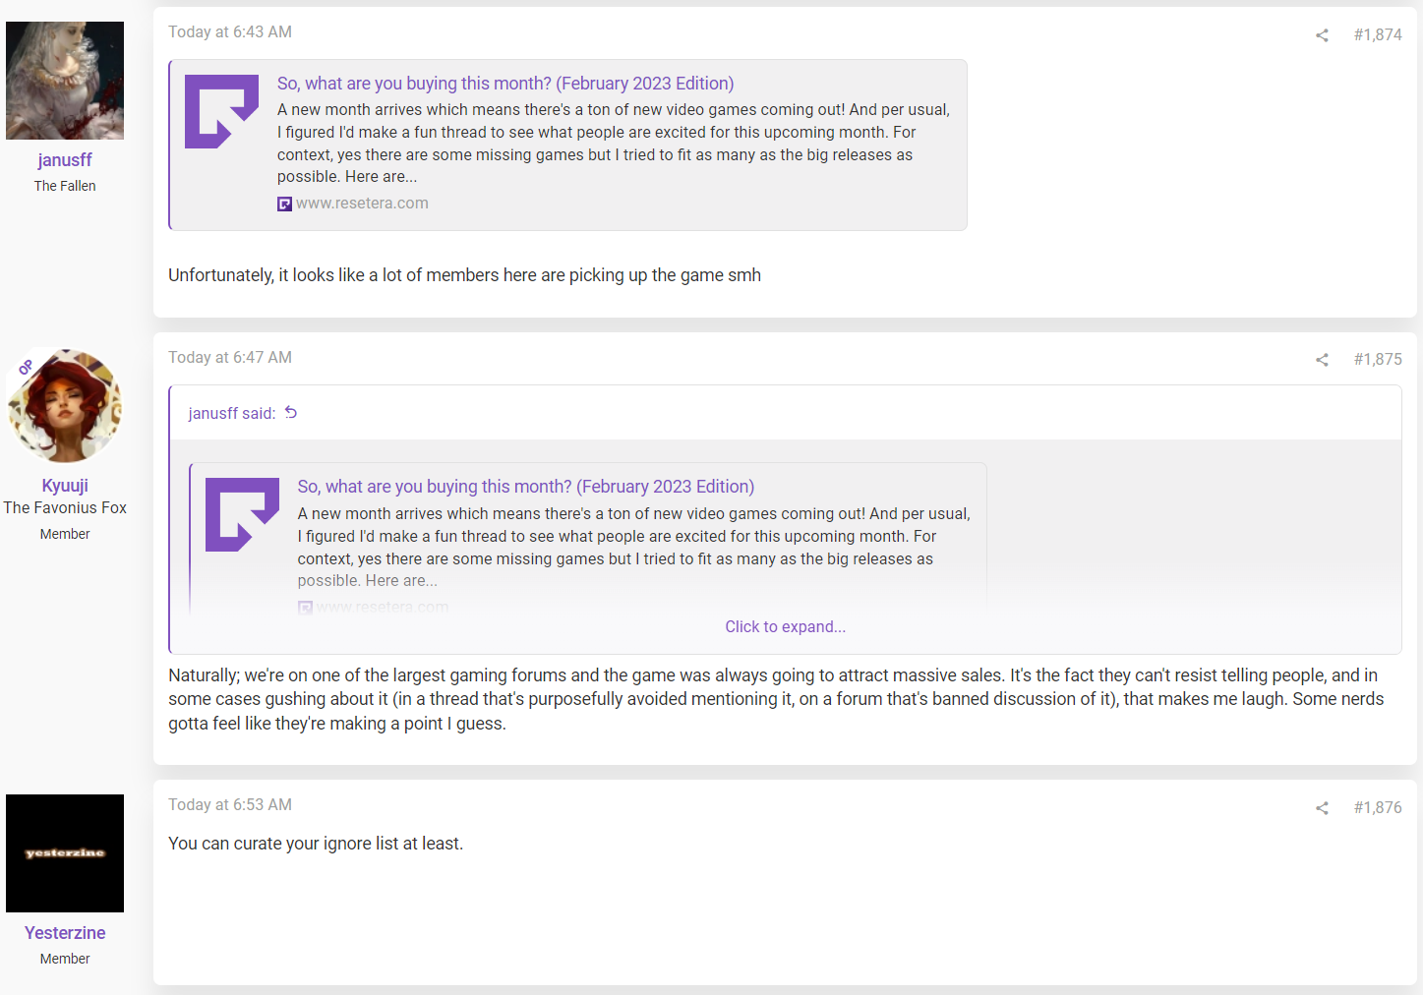
Task: Open janusff's avatar image
Action: coord(65,81)
